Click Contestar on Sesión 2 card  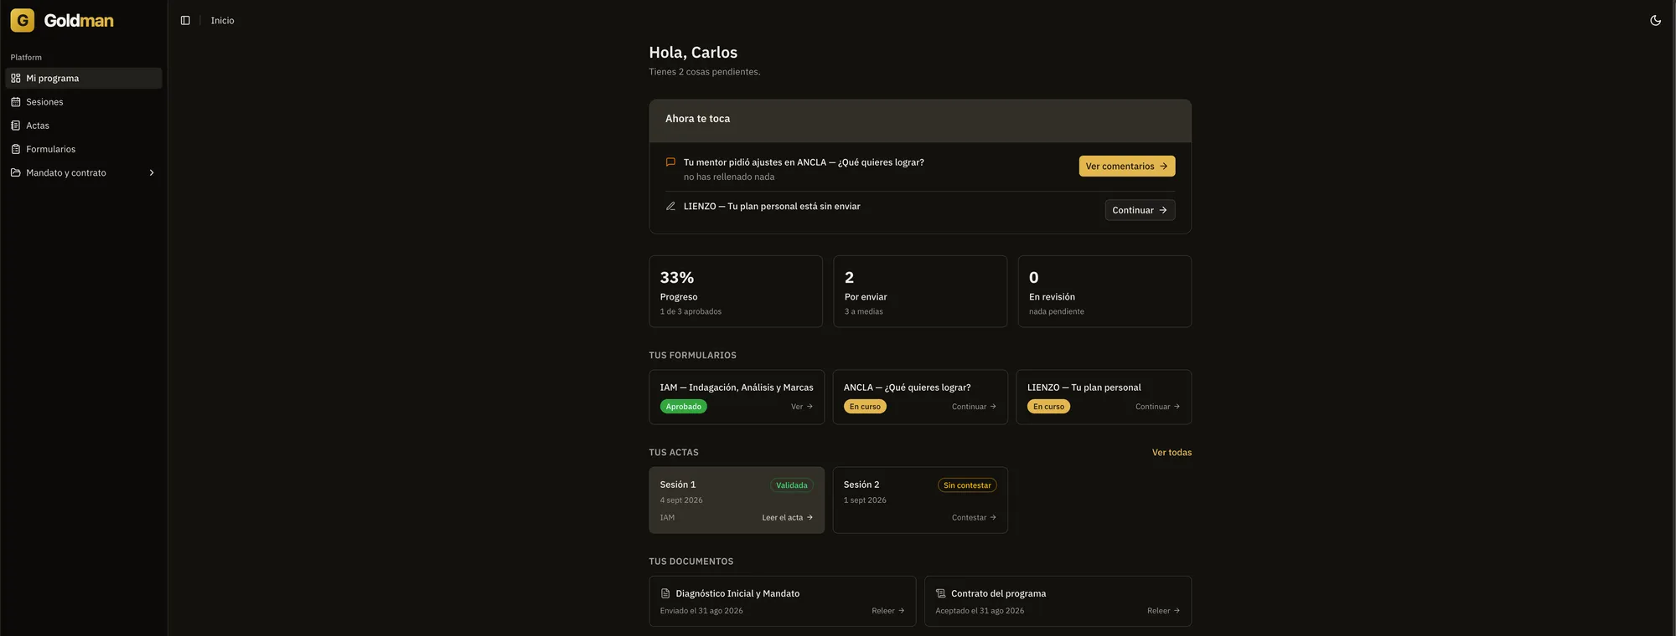coord(974,518)
